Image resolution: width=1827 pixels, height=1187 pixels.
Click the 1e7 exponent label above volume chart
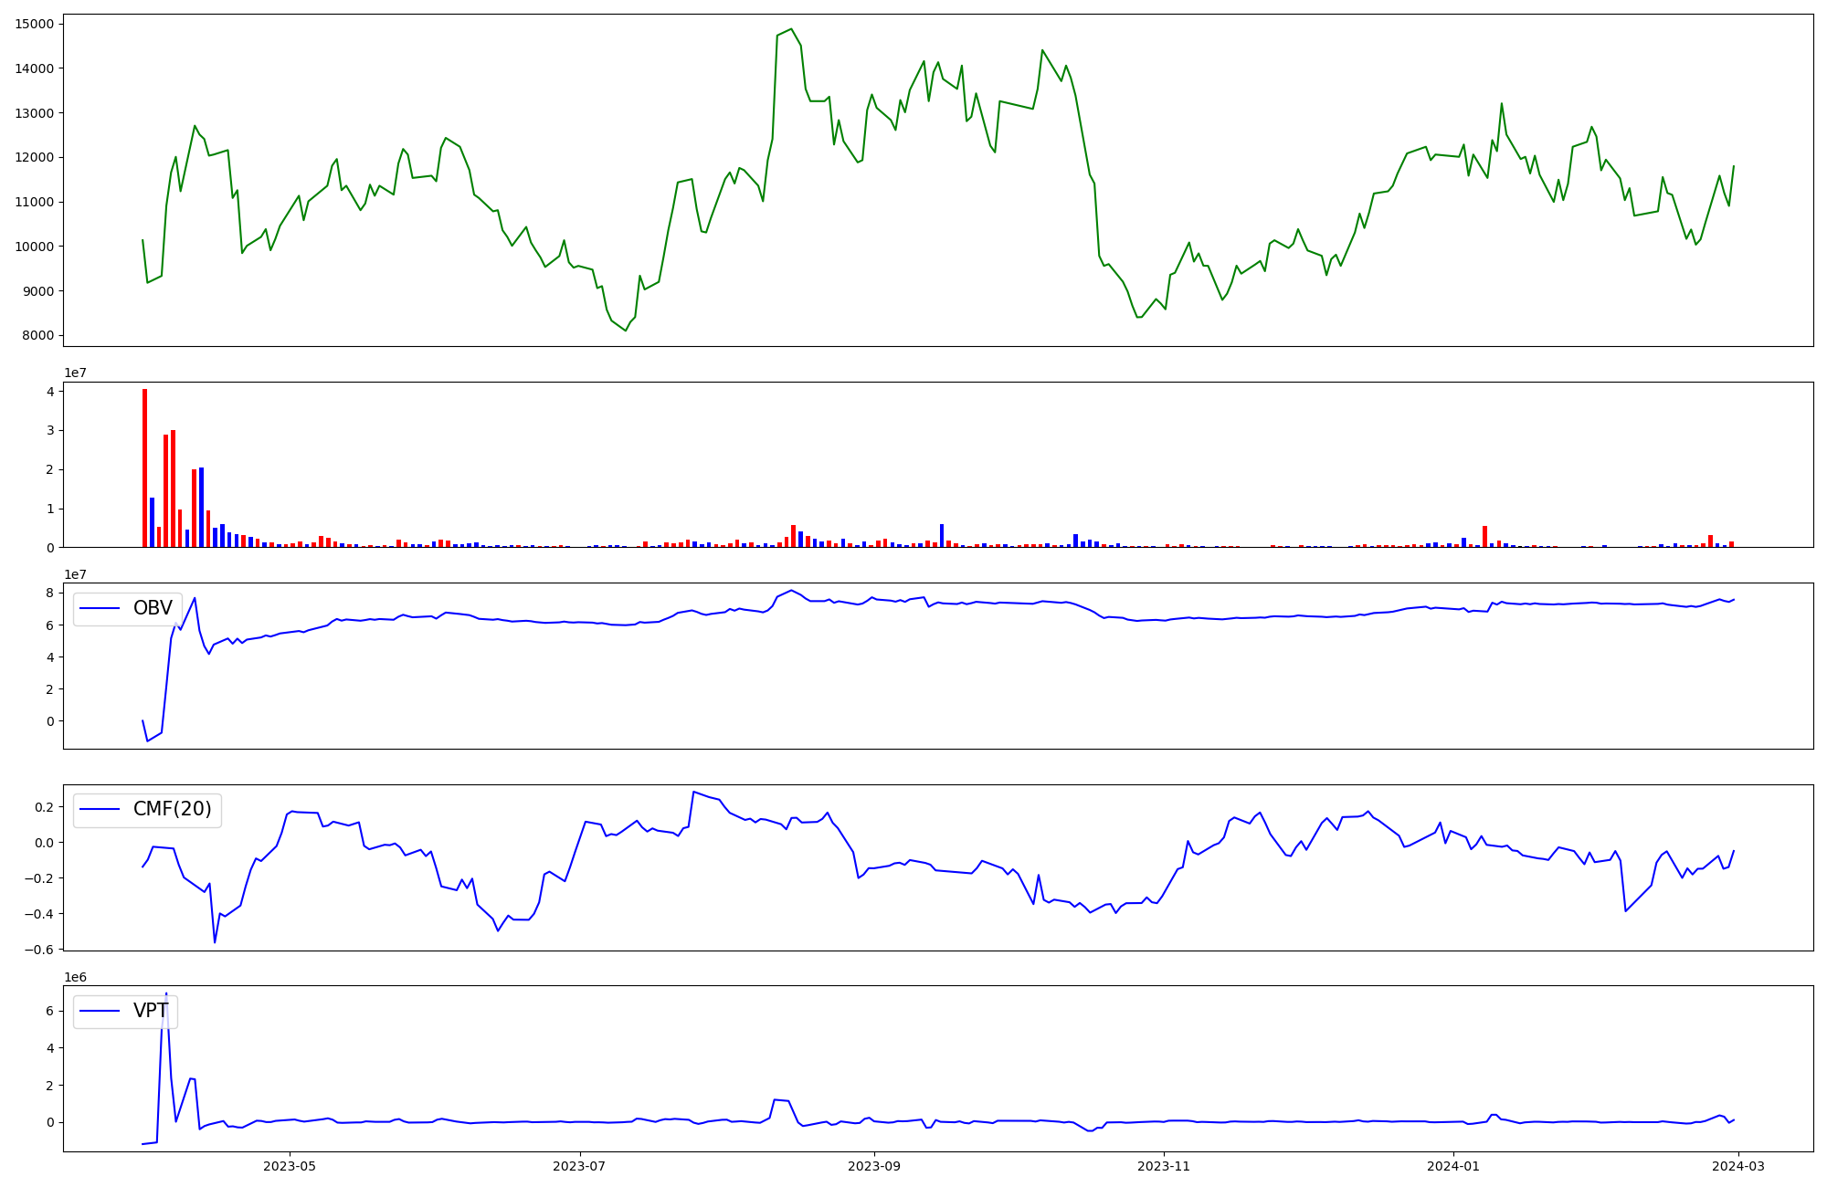point(75,373)
